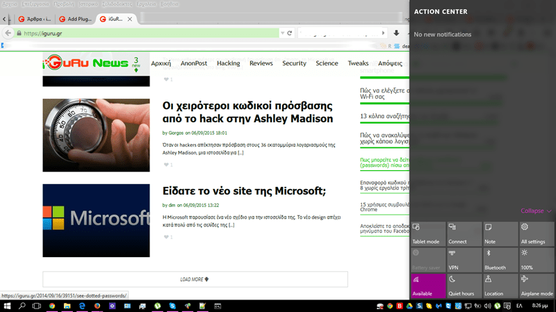Open Note quick action tile
Image resolution: width=556 pixels, height=312 pixels.
500,234
